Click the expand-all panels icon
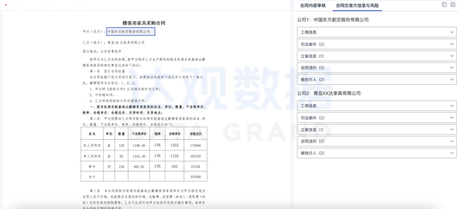 click(x=453, y=4)
